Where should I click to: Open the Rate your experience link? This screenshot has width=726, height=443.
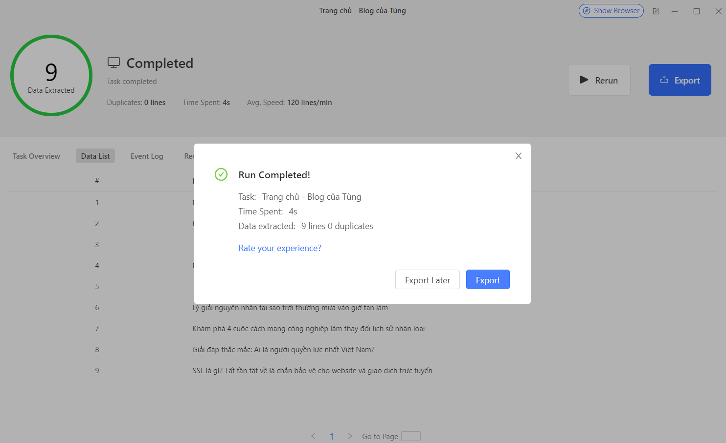[280, 248]
